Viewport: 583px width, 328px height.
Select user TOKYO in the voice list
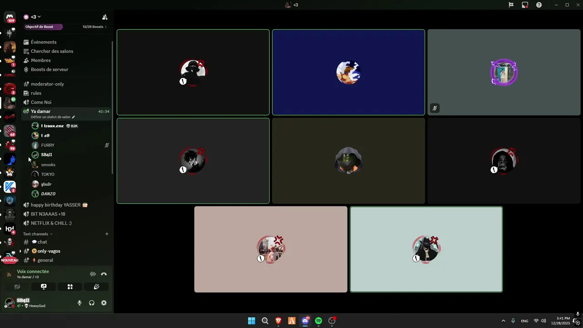pos(47,174)
